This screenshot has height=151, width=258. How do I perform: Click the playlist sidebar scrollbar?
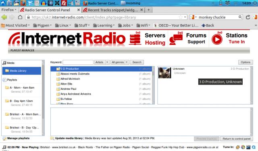(43, 98)
